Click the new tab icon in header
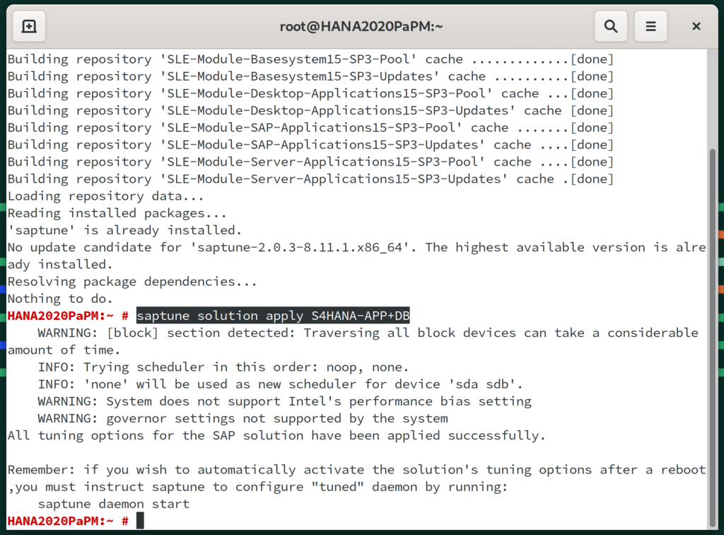The height and width of the screenshot is (535, 724). point(29,26)
